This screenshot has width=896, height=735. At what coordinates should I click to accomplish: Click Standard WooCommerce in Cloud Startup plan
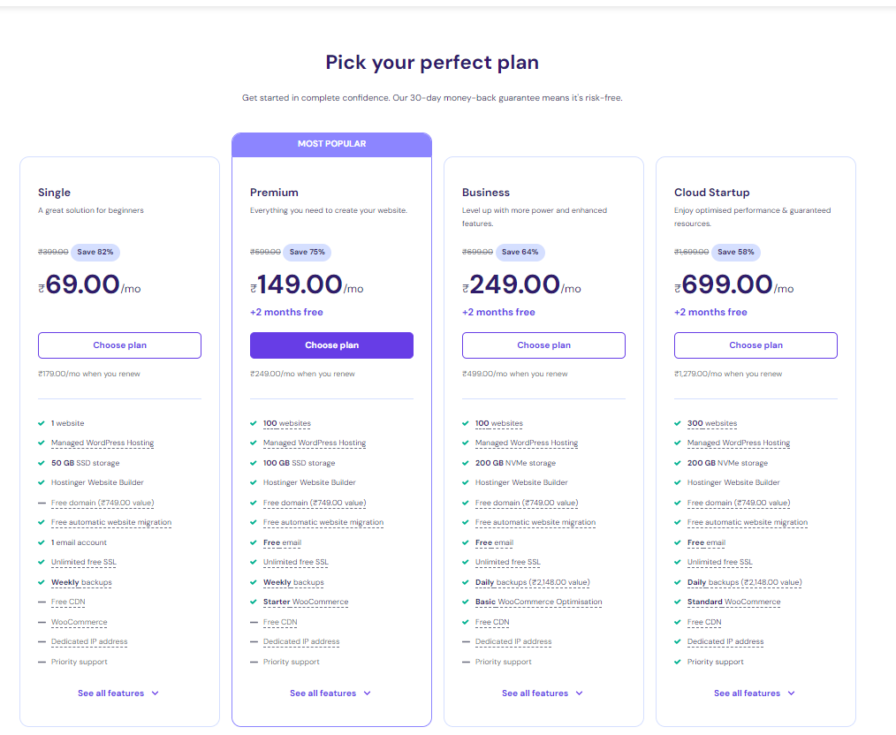pos(733,602)
